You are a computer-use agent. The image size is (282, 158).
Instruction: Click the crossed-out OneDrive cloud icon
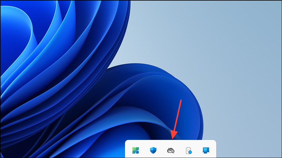(x=171, y=150)
